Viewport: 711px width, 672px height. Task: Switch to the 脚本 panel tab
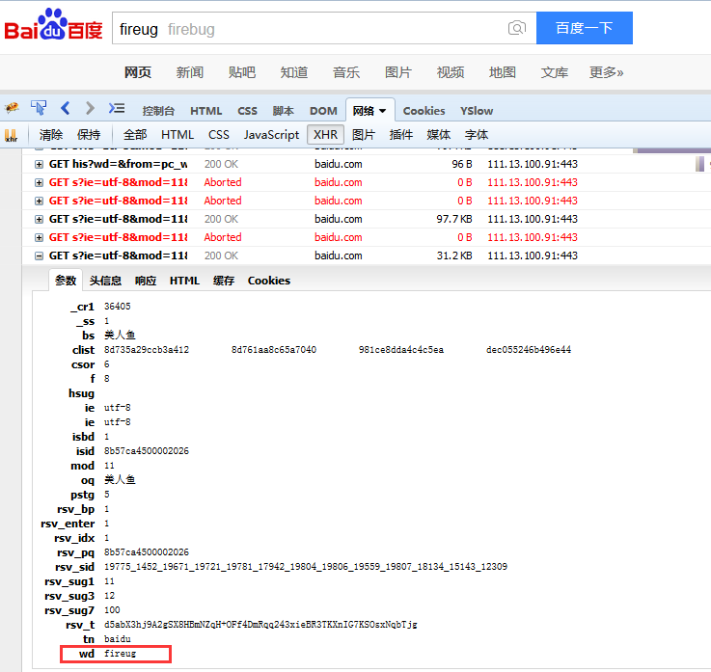click(283, 111)
